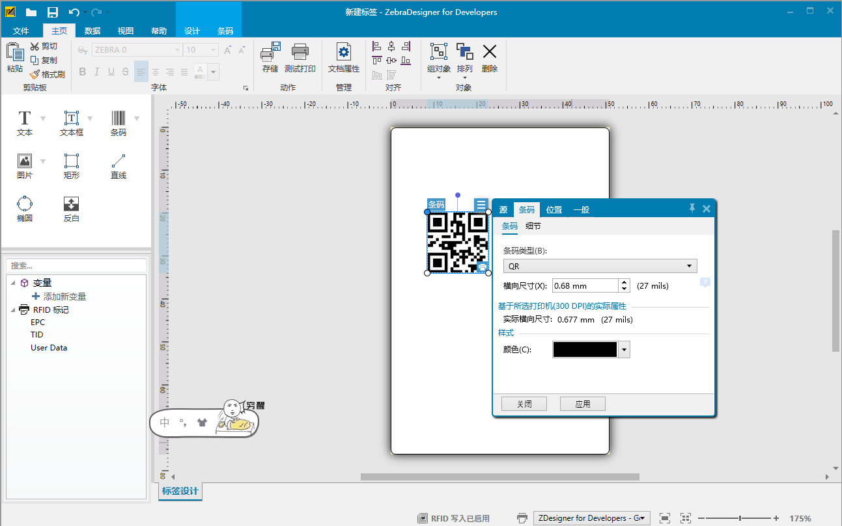This screenshot has height=526, width=842.
Task: Select the 矩形 (Rectangle) tool
Action: (72, 166)
